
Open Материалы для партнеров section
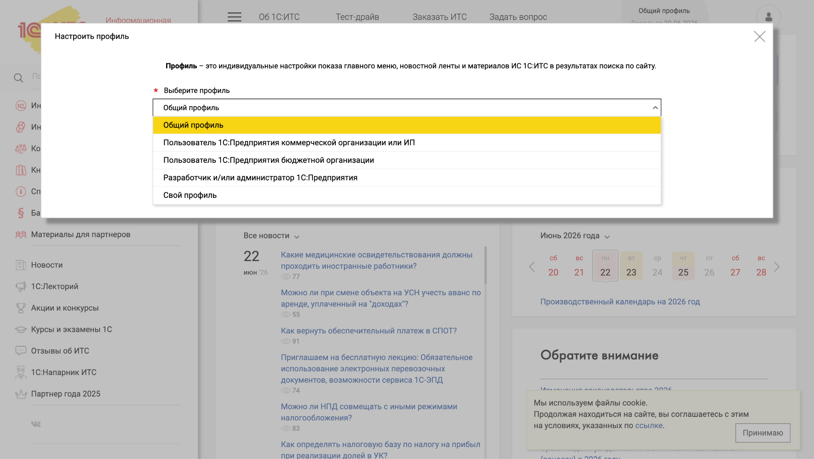click(81, 234)
